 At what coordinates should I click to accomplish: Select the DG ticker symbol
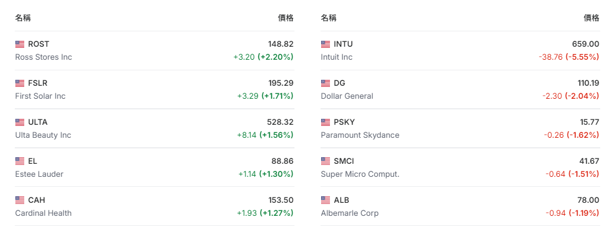[x=339, y=83]
